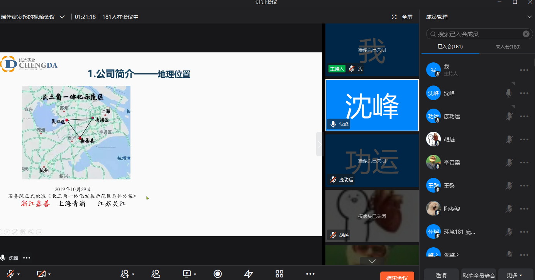Click the member management icon in bottom toolbar
535x280 pixels.
156,274
